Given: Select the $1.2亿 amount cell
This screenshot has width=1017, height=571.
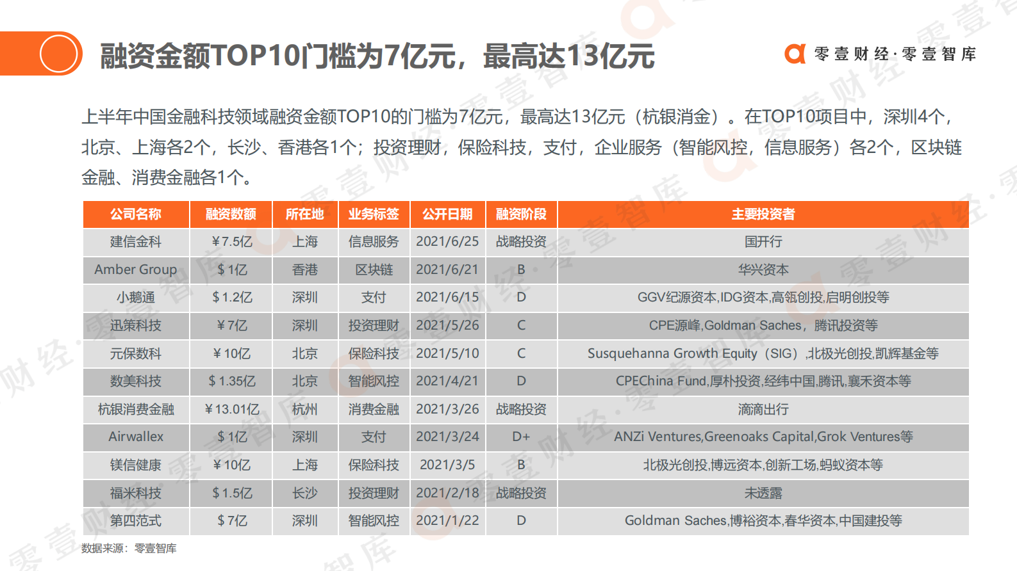Looking at the screenshot, I should (x=231, y=298).
